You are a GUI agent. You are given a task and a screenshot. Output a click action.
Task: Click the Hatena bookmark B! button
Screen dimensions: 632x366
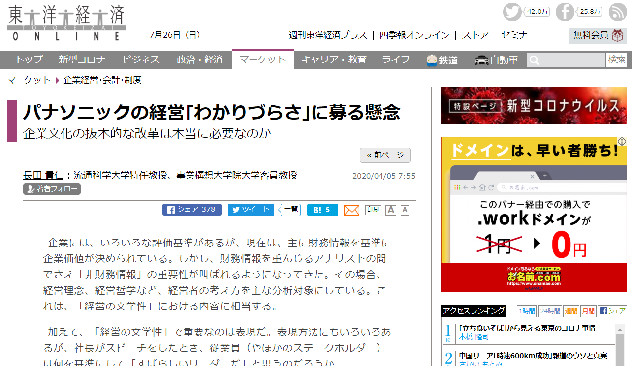(x=322, y=210)
